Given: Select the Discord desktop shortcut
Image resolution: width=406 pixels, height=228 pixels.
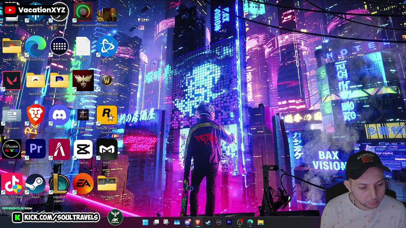Looking at the screenshot, I should pos(59,117).
